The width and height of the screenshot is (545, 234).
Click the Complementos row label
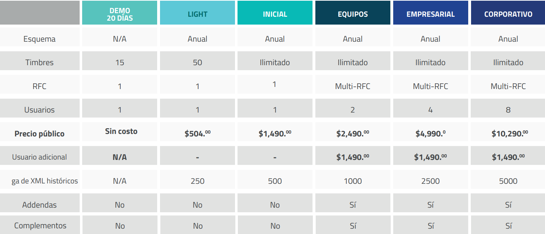coord(40,225)
